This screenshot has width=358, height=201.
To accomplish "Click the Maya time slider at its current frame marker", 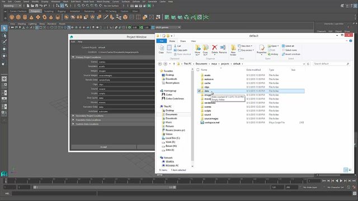I will point(6,181).
